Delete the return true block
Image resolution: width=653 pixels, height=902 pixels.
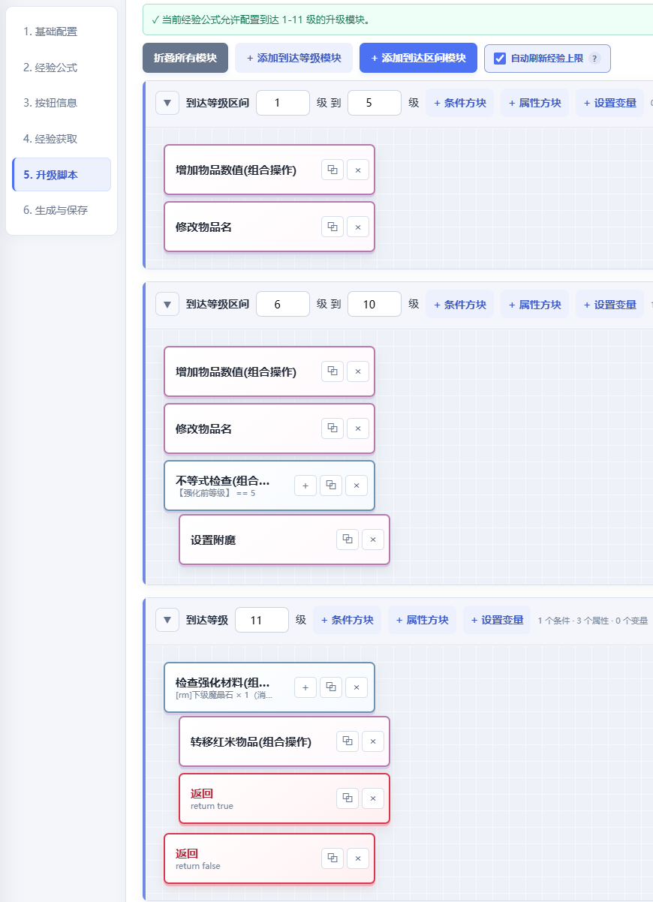click(x=373, y=798)
